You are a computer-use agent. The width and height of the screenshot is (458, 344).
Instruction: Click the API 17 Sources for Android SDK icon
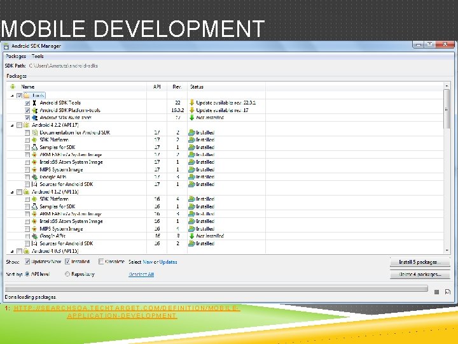[x=34, y=184]
